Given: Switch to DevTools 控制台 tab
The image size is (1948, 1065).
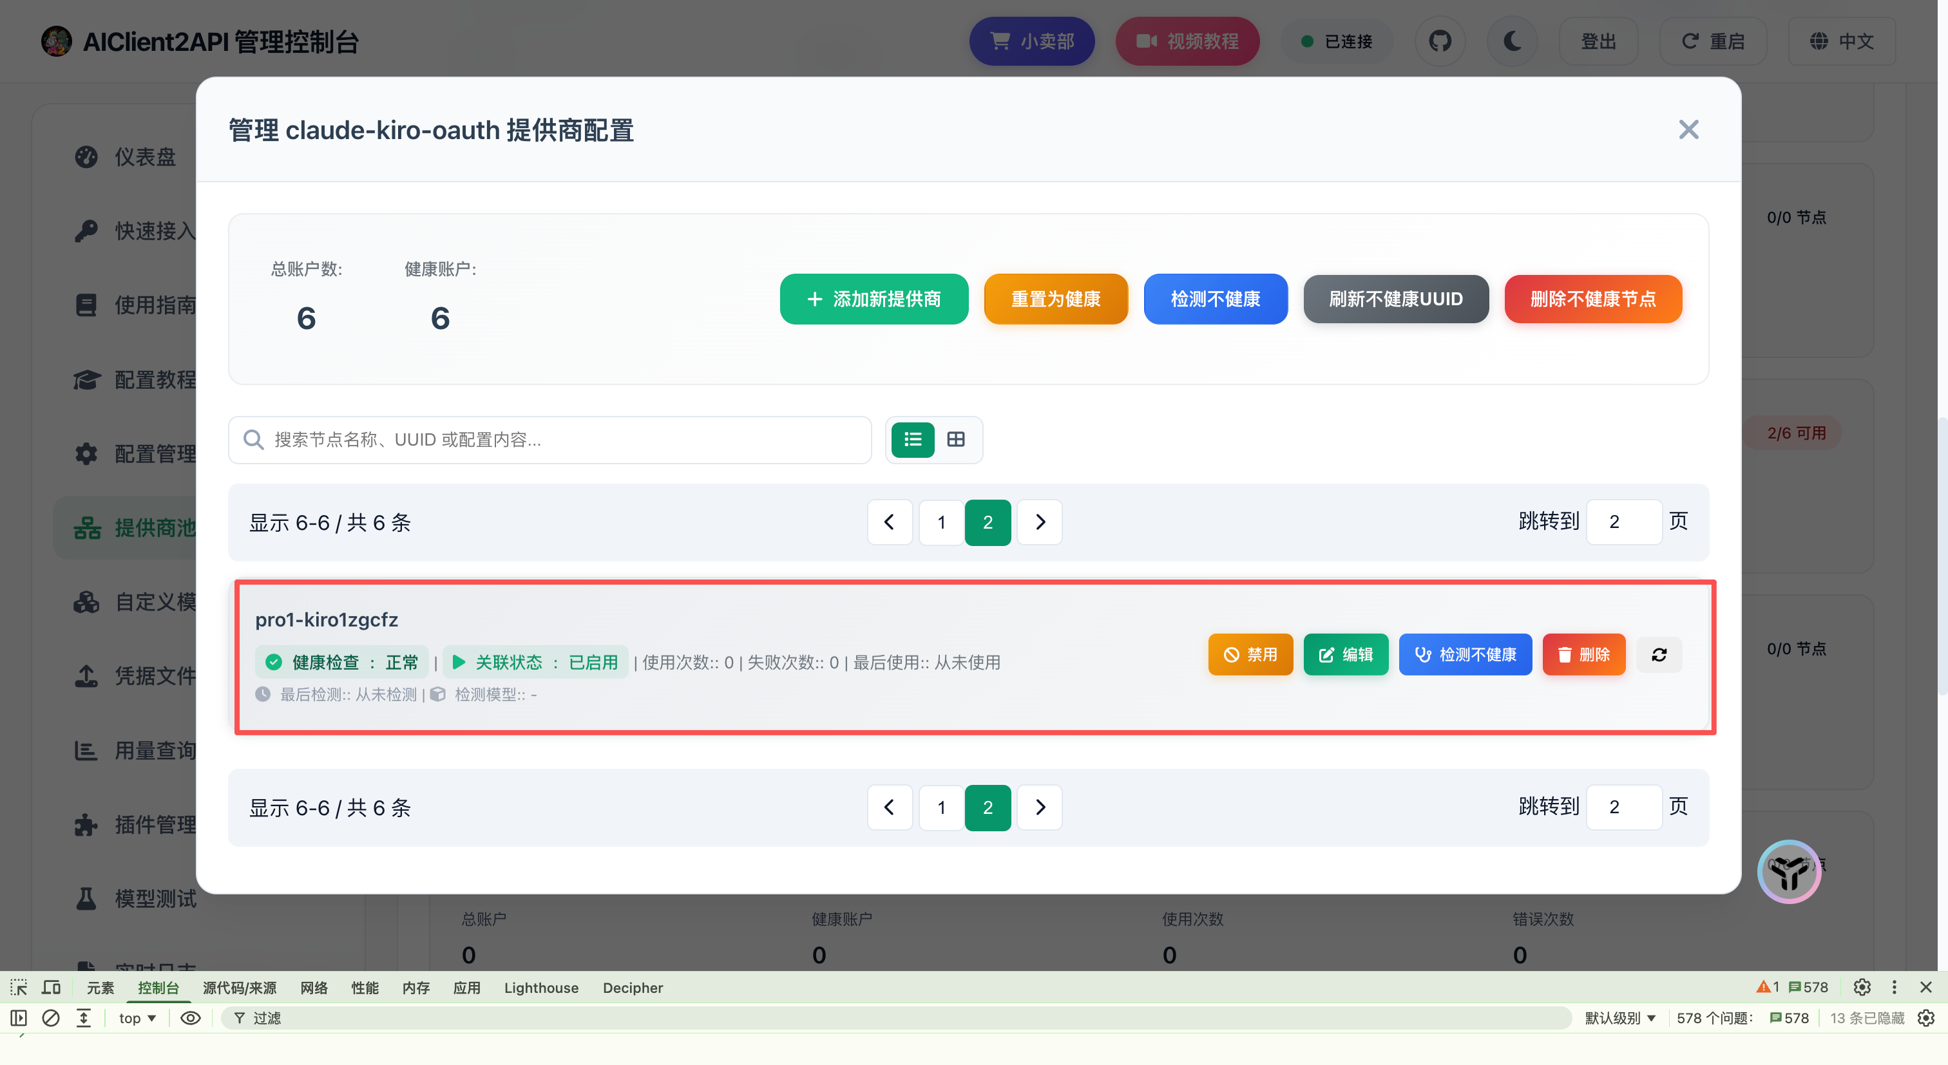Looking at the screenshot, I should pos(158,988).
